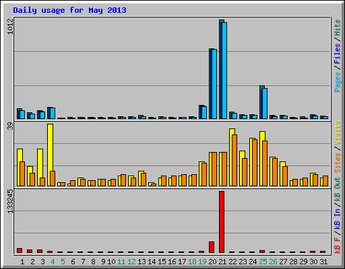Select day 8 on the x-axis
The image size is (345, 269).
point(93,262)
